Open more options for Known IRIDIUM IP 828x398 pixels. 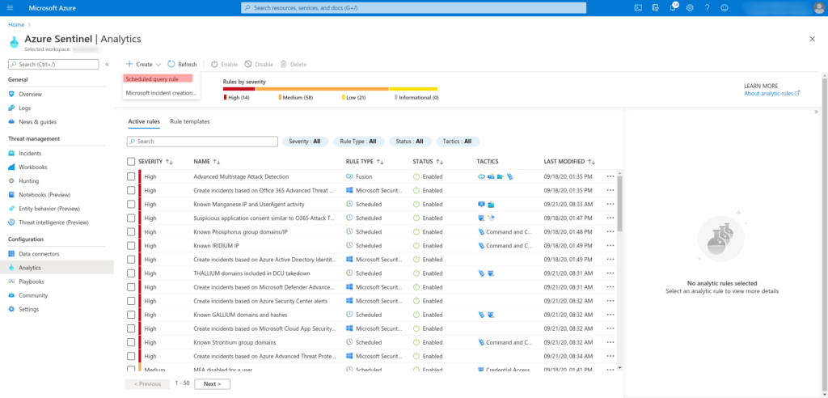pyautogui.click(x=610, y=246)
